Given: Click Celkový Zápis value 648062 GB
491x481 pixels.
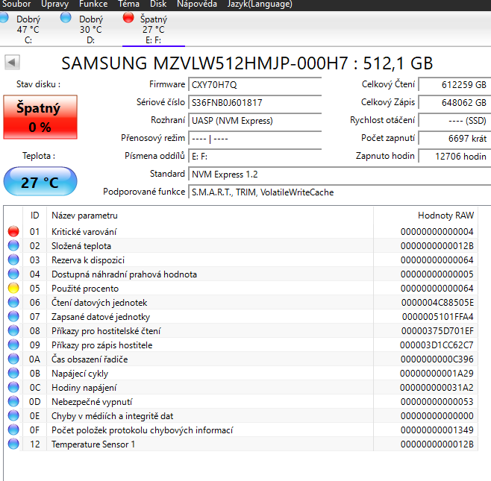Looking at the screenshot, I should pyautogui.click(x=454, y=103).
